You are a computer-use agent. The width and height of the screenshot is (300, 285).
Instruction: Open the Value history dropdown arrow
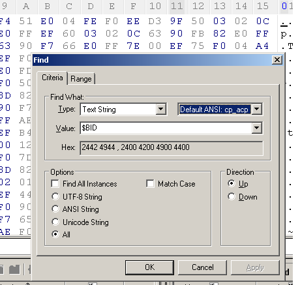tap(257, 128)
